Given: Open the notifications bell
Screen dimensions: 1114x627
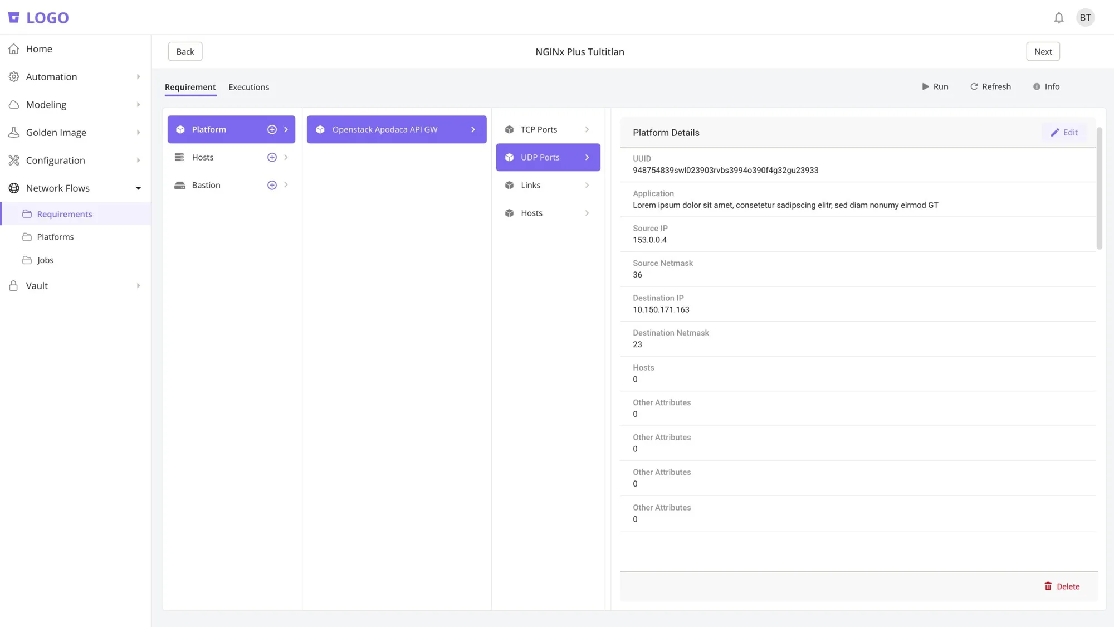Looking at the screenshot, I should click(x=1059, y=18).
